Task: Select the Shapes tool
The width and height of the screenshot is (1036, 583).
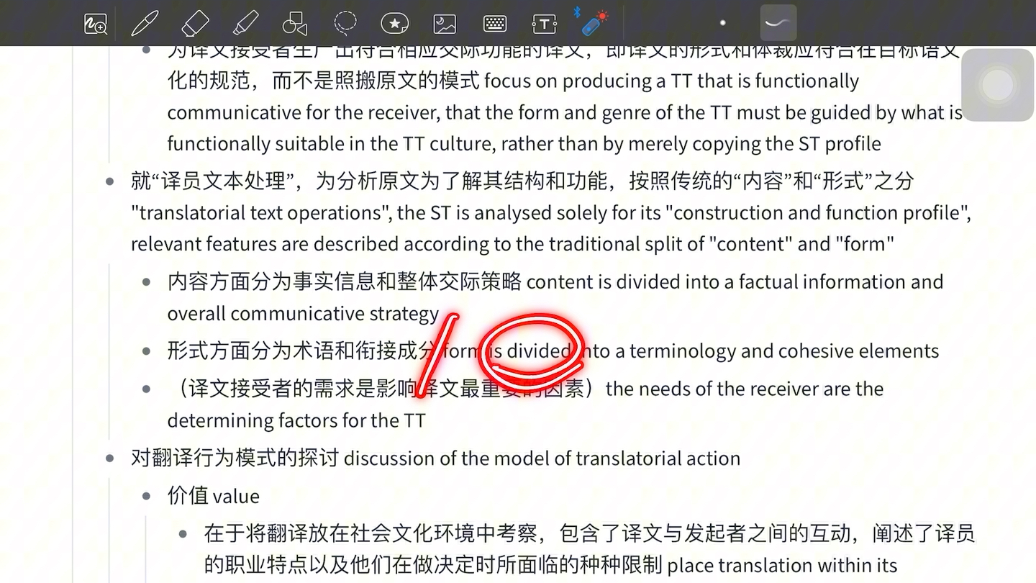Action: [295, 24]
